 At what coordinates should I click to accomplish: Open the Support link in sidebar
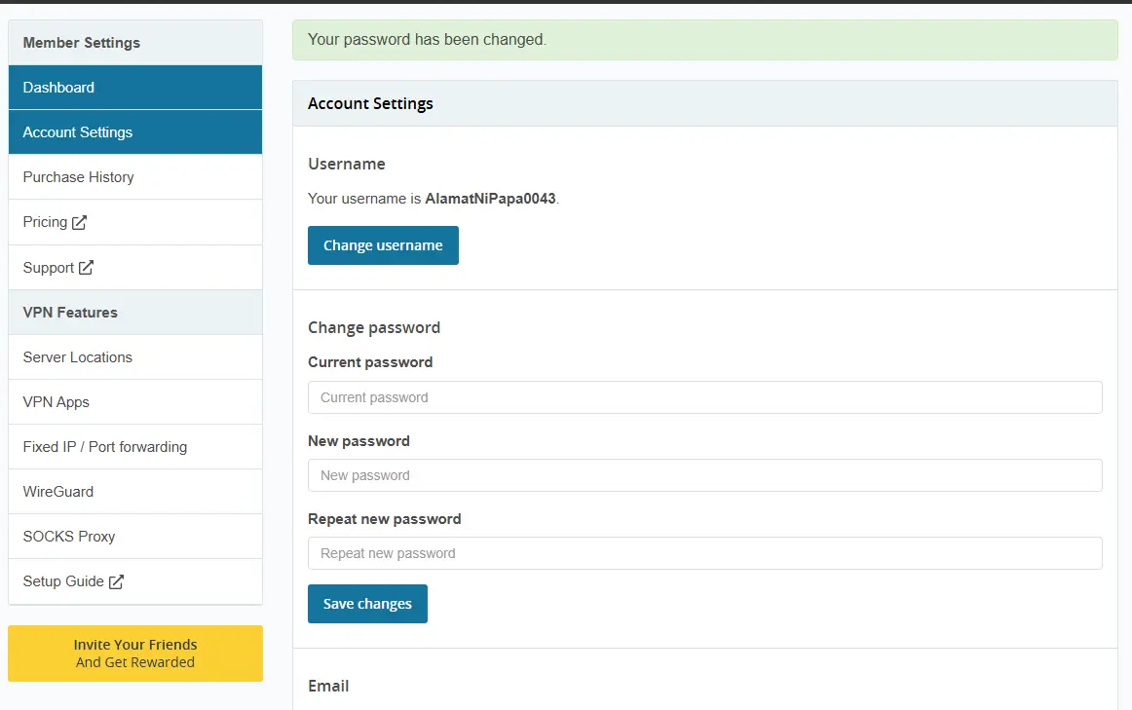coord(135,268)
